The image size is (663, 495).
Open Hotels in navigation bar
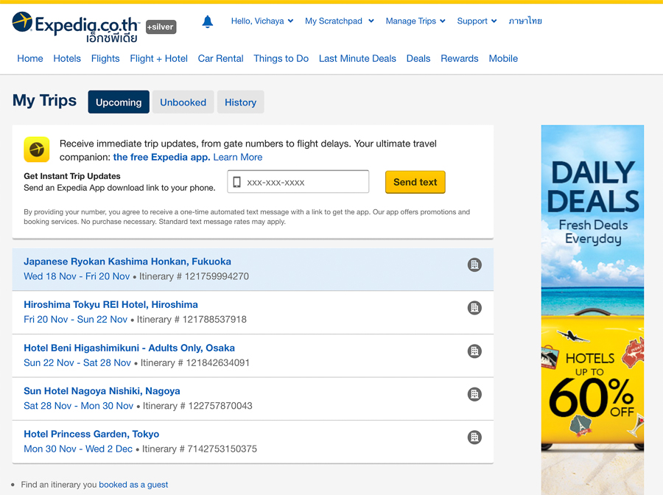coord(67,58)
